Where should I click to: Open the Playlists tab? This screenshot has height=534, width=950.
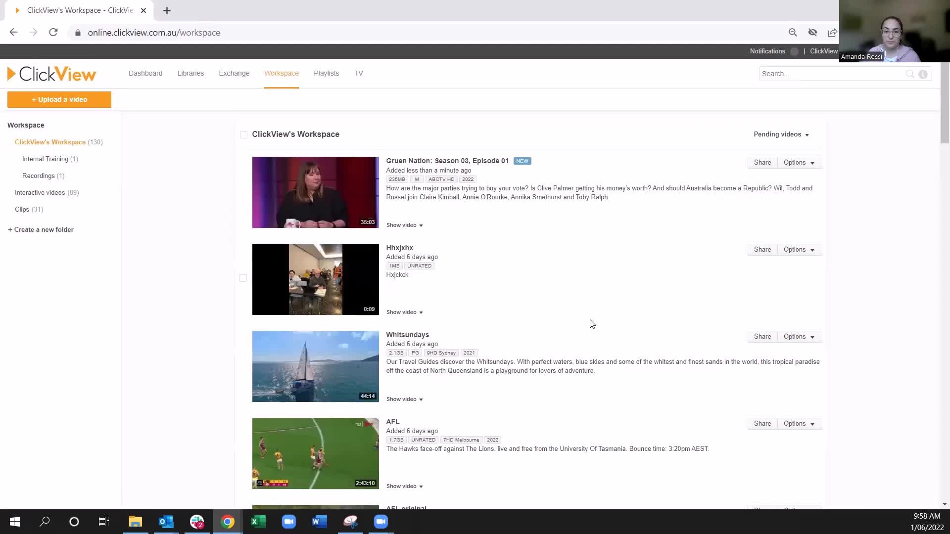[326, 73]
